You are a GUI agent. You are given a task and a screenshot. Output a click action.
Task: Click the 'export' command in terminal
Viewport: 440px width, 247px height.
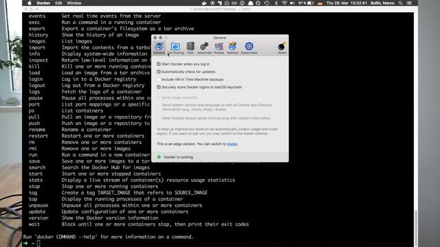coord(37,29)
